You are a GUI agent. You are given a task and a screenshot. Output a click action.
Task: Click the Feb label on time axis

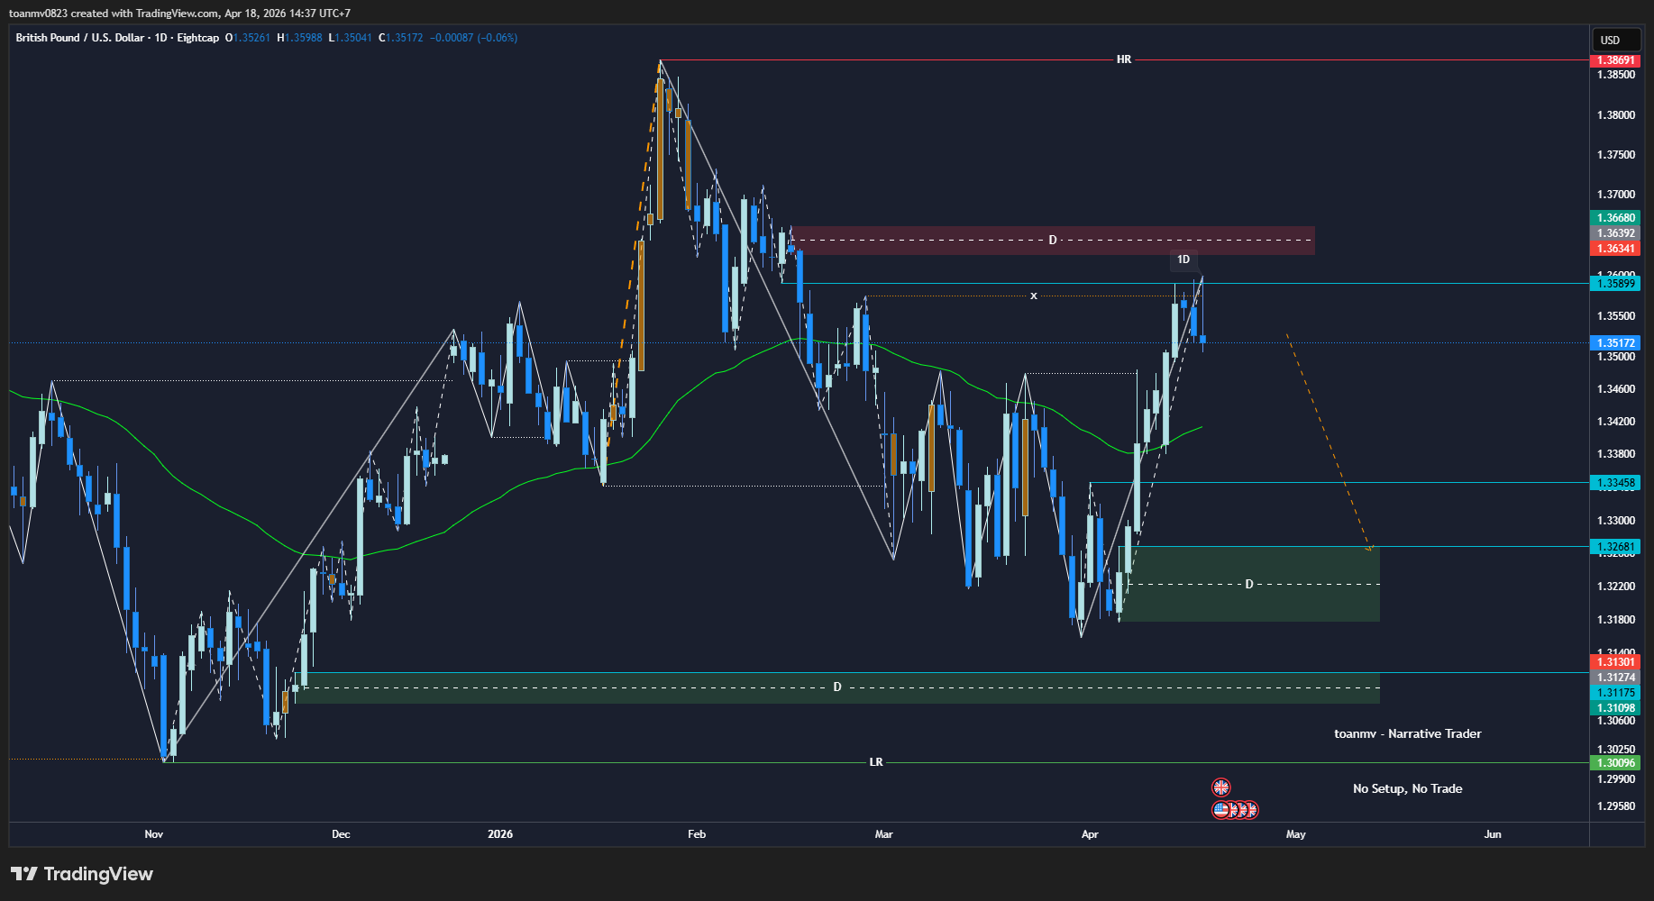point(697,834)
